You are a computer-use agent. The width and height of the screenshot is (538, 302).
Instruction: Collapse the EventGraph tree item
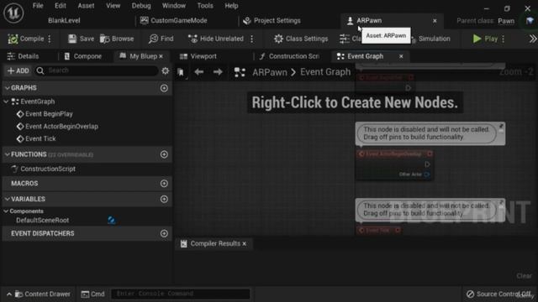click(x=6, y=102)
